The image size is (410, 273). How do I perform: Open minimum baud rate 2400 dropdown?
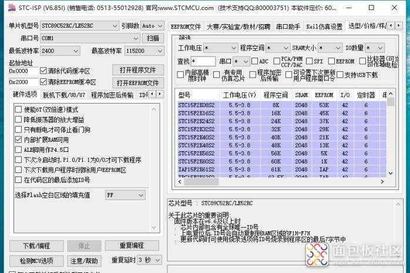60,51
